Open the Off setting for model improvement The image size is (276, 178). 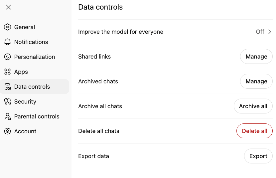coord(260,32)
